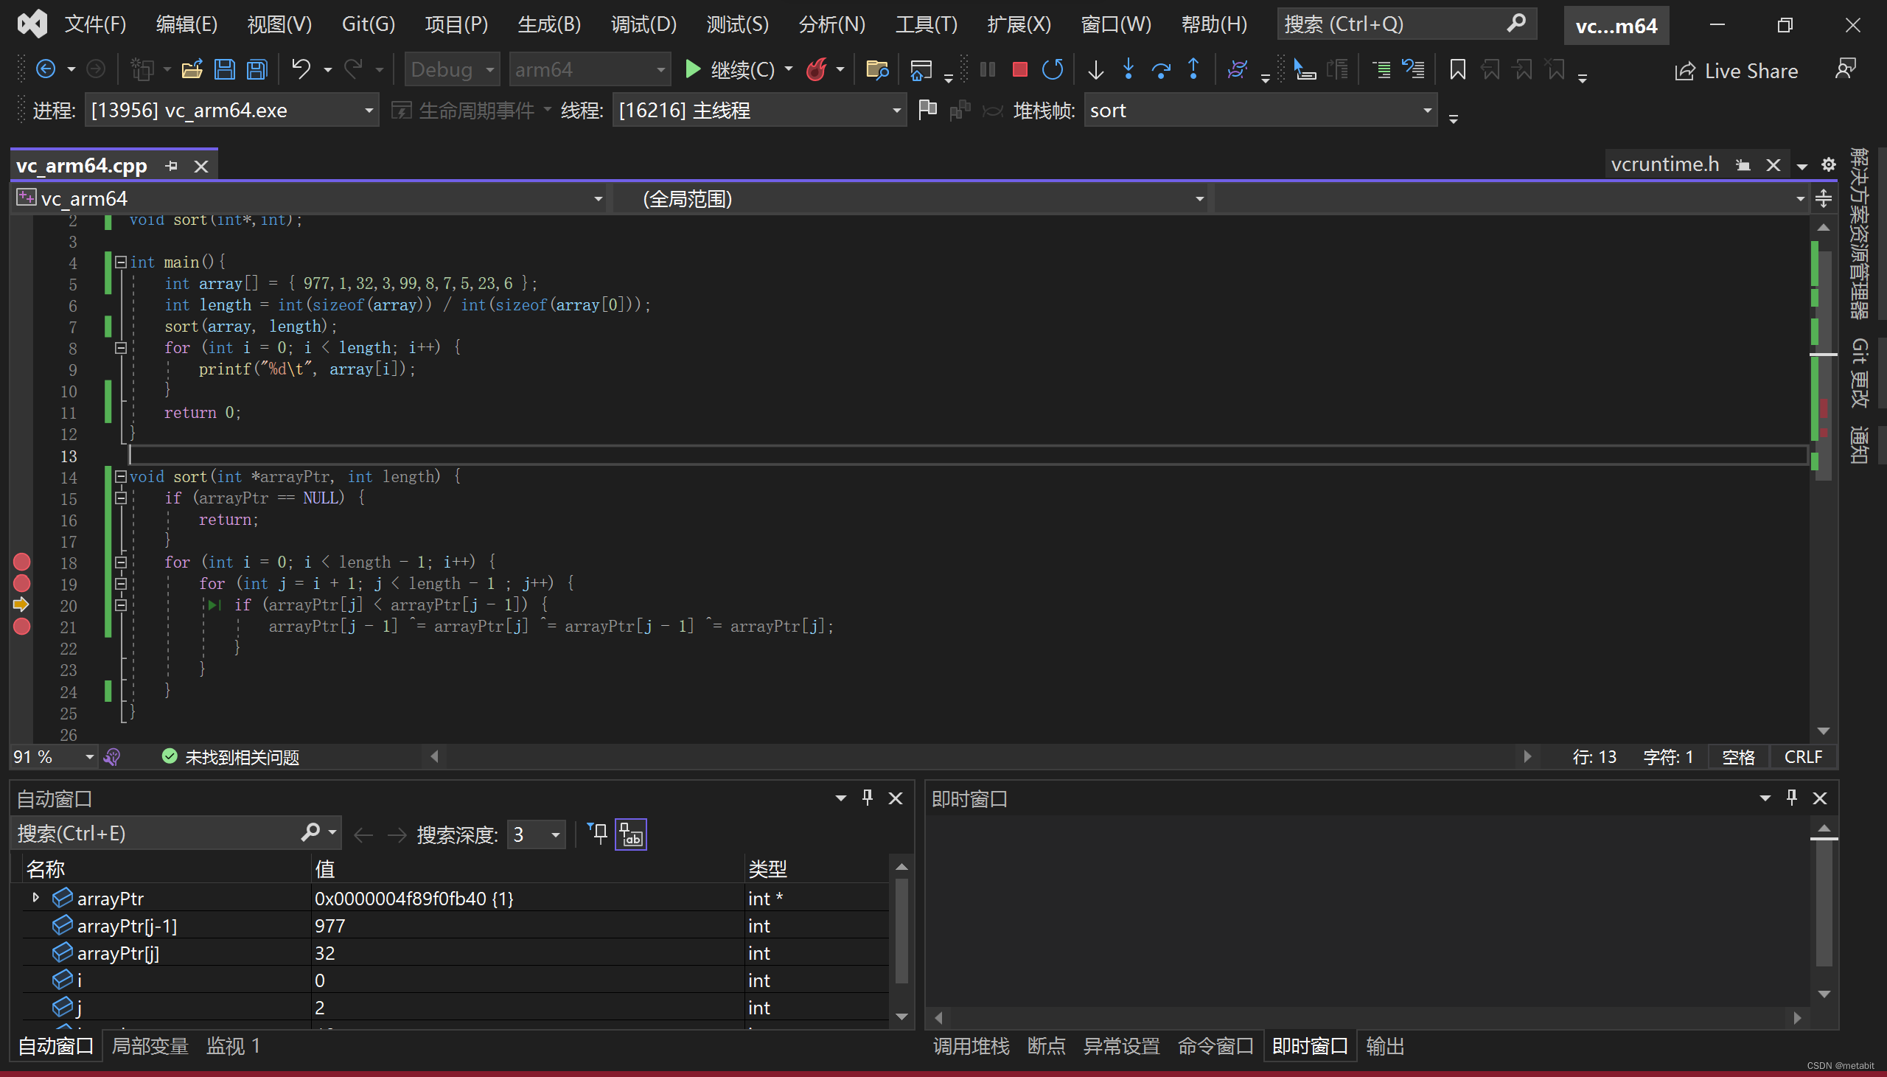The width and height of the screenshot is (1887, 1077).
Task: Click the Restart debugging icon
Action: [1052, 69]
